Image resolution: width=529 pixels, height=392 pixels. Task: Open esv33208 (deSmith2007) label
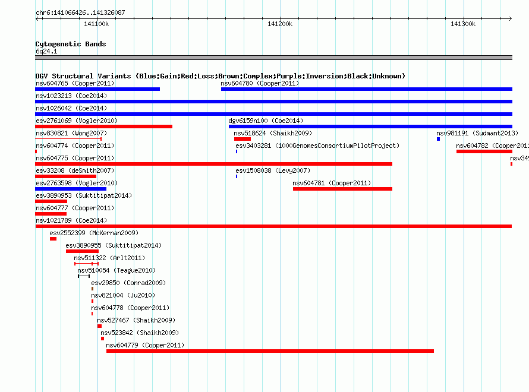click(x=75, y=170)
